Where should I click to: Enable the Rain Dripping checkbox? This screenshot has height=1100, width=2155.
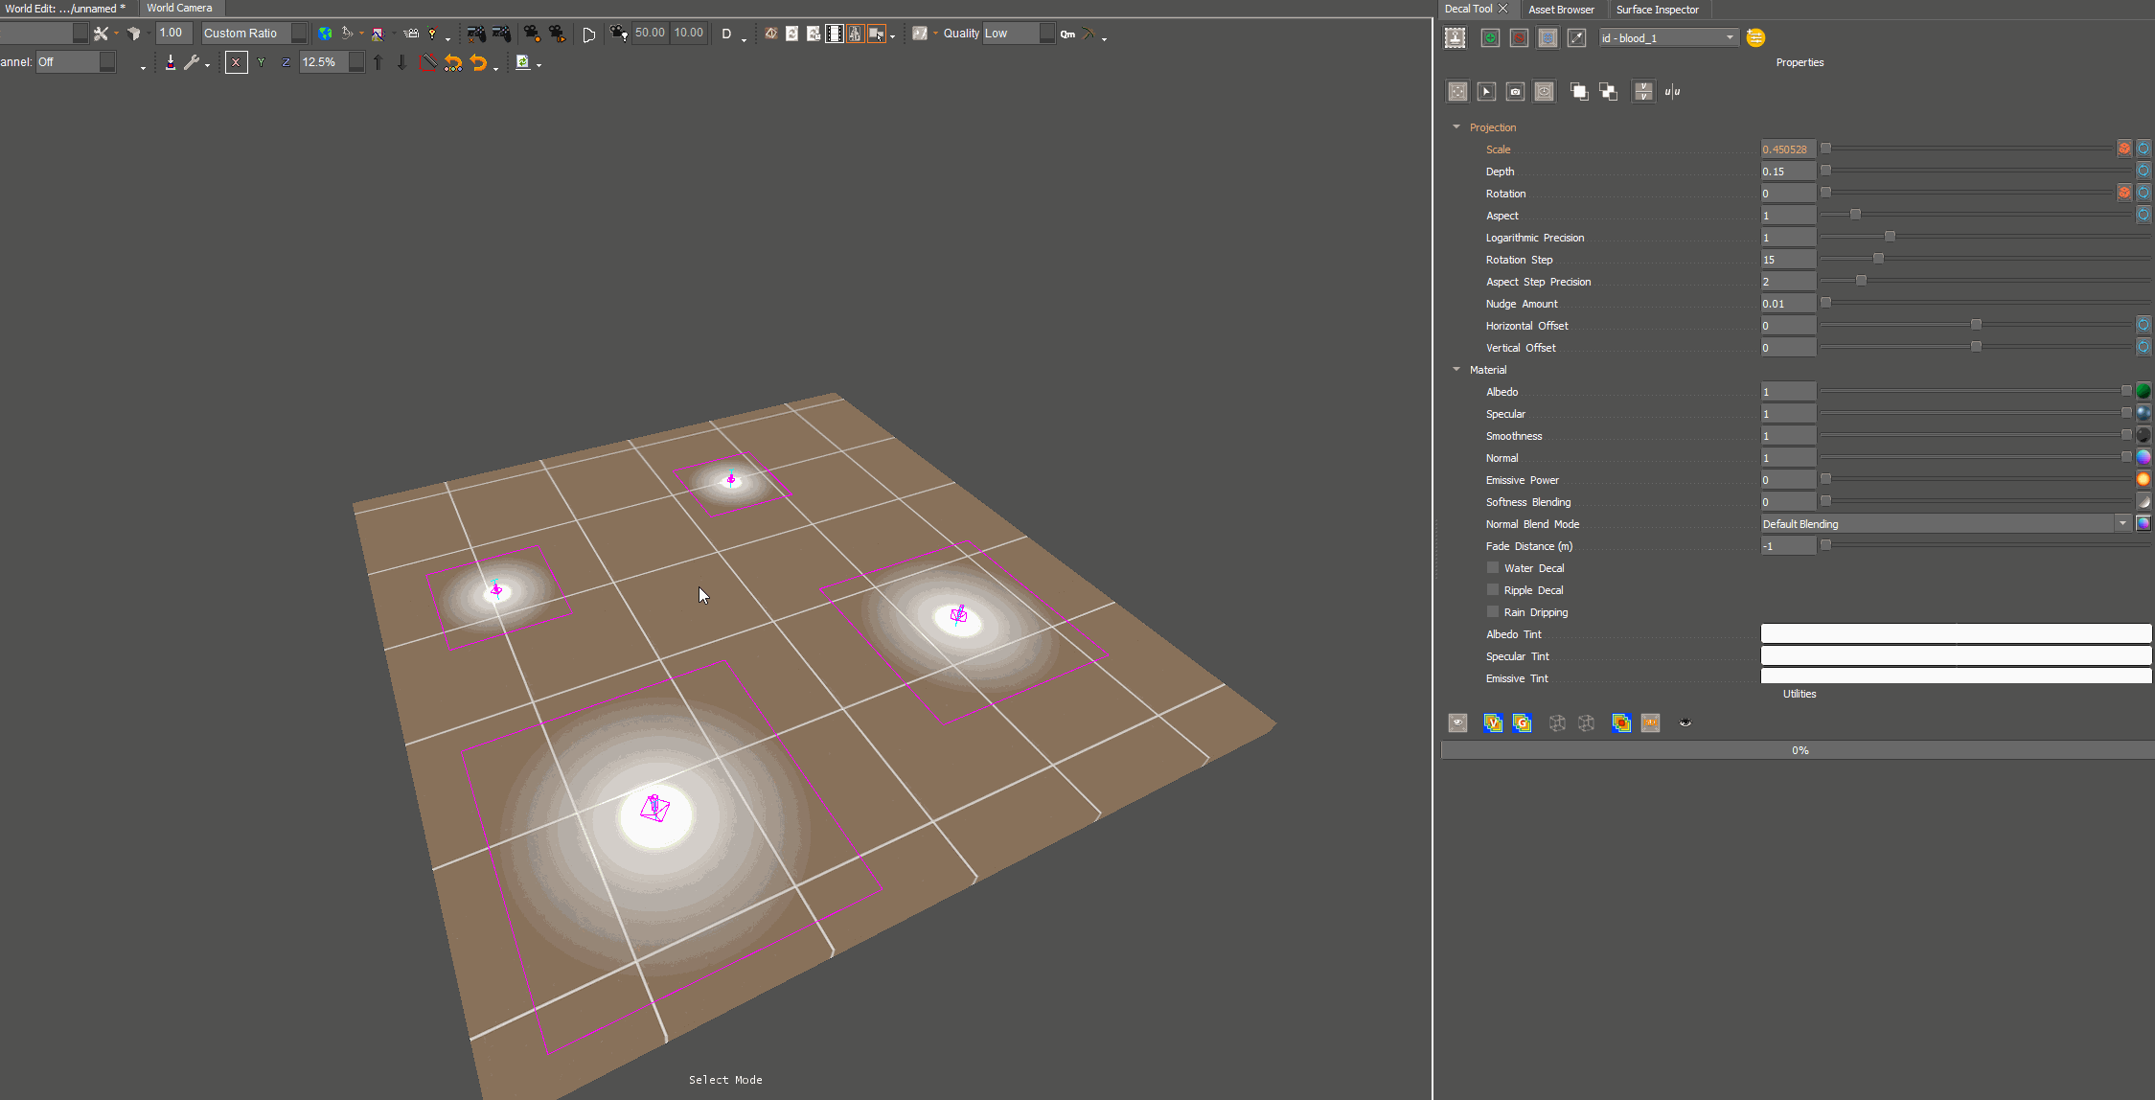tap(1493, 612)
